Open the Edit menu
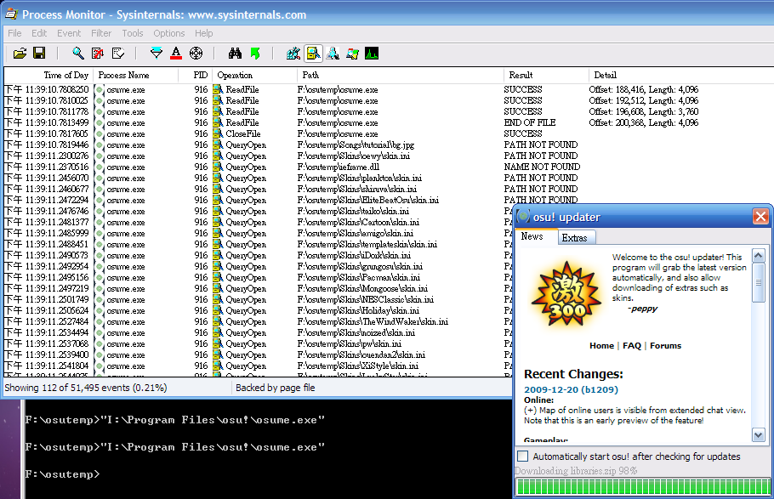774x499 pixels. 39,33
